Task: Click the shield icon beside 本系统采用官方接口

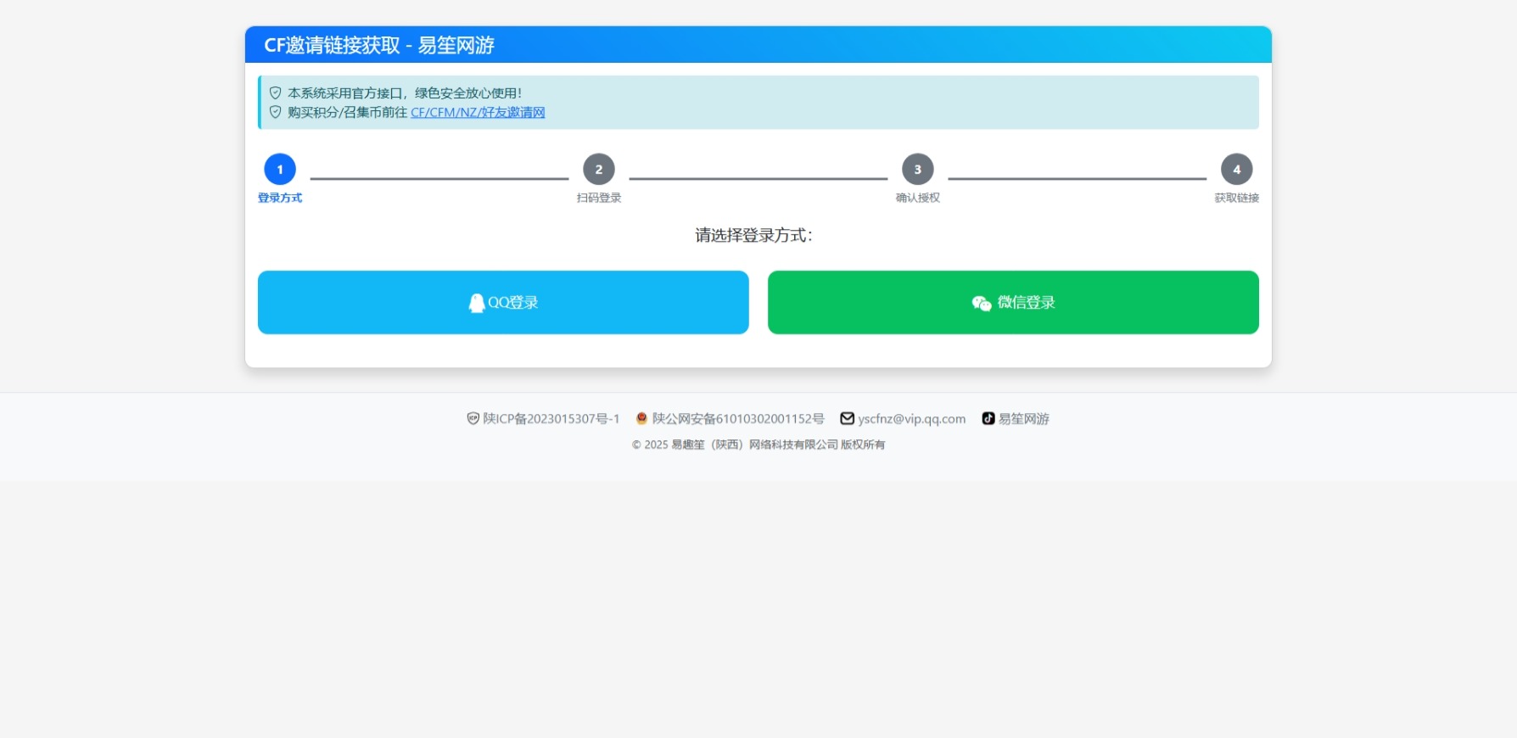Action: coord(275,93)
